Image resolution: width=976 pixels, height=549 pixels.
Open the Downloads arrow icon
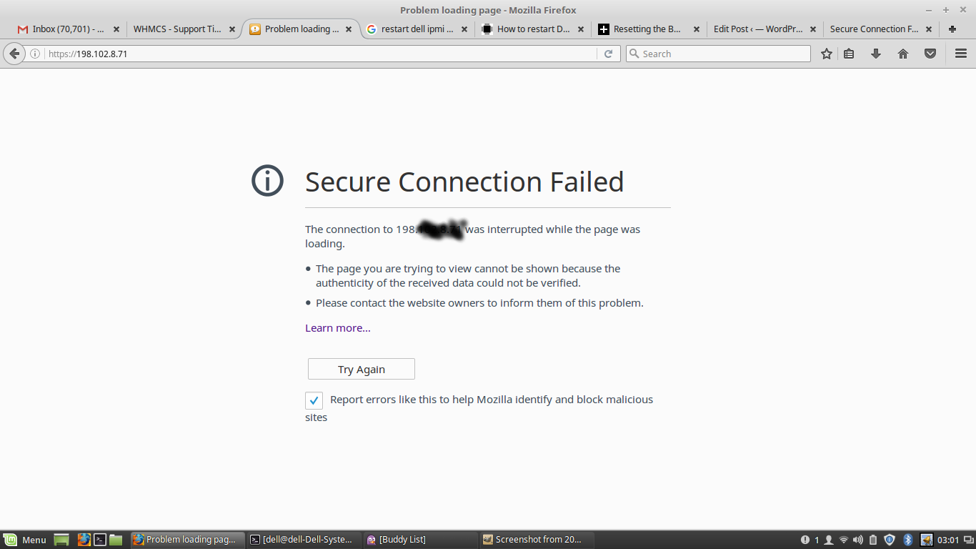click(876, 54)
